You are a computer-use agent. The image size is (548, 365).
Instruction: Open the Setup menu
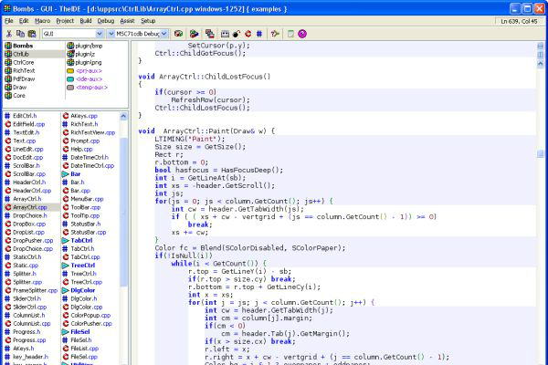pos(148,21)
